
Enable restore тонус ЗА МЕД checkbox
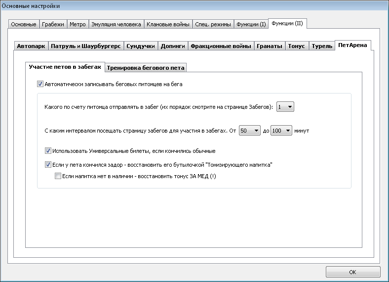[58, 176]
